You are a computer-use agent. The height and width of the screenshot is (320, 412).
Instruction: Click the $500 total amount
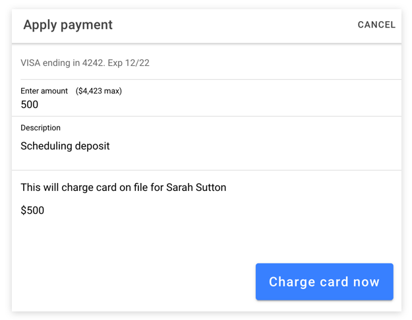click(32, 210)
